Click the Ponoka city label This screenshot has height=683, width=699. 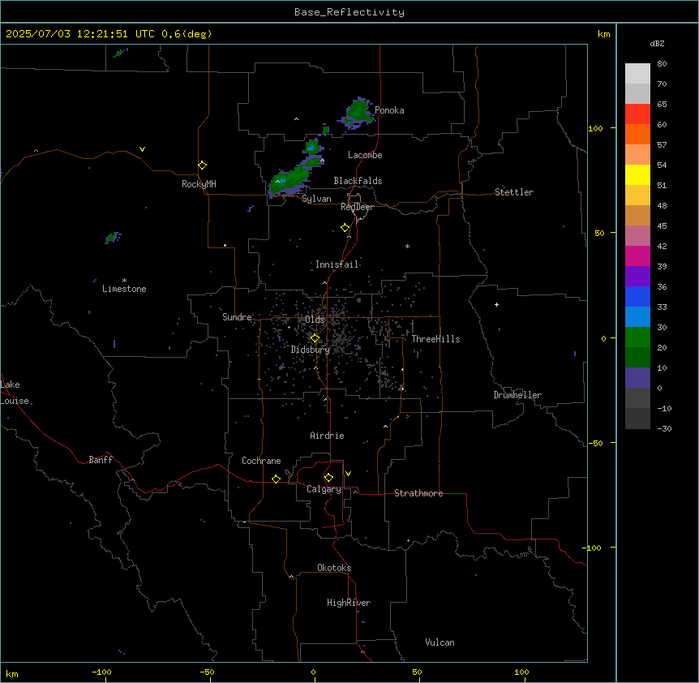click(x=389, y=110)
